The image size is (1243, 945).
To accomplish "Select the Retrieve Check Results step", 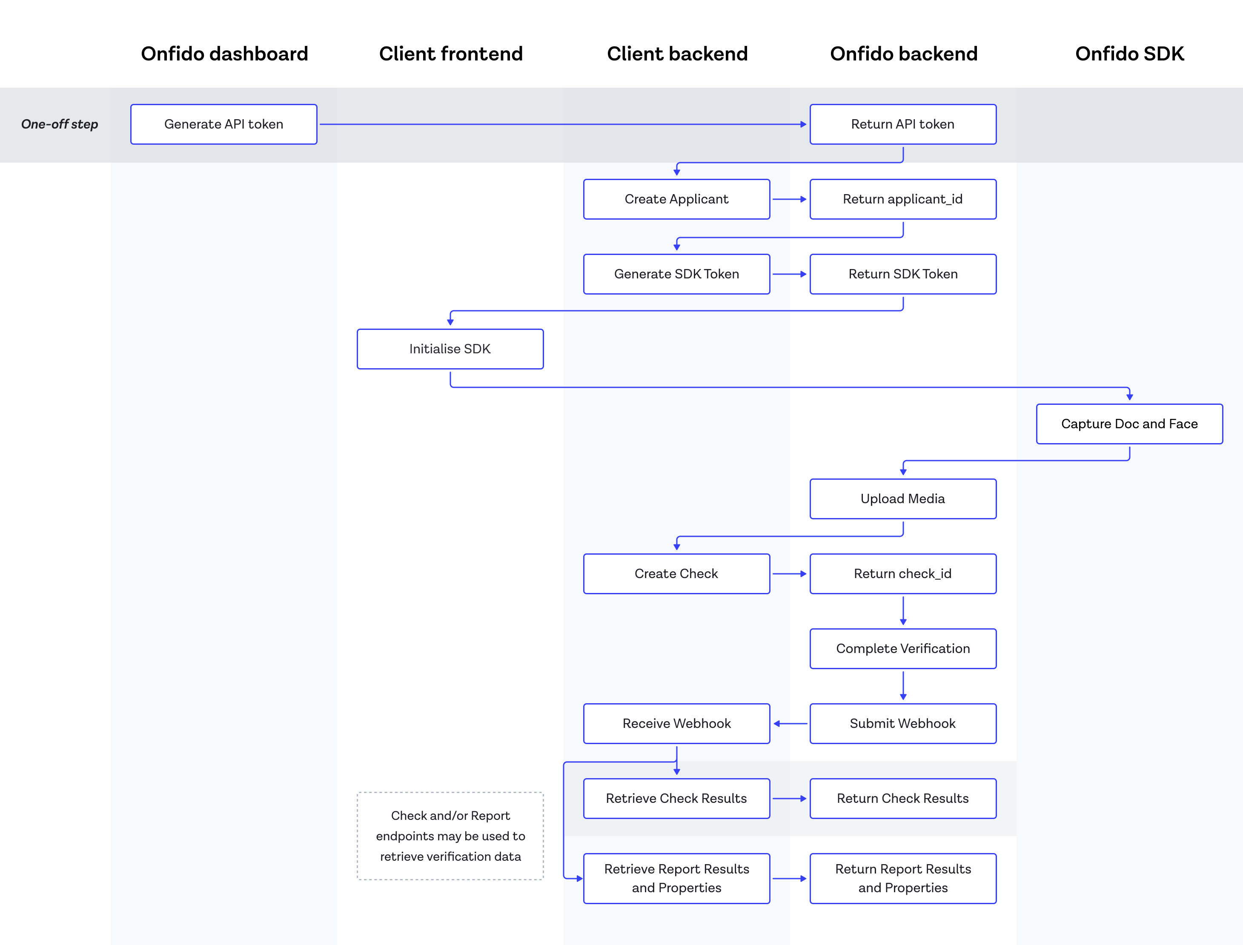I will (x=676, y=798).
